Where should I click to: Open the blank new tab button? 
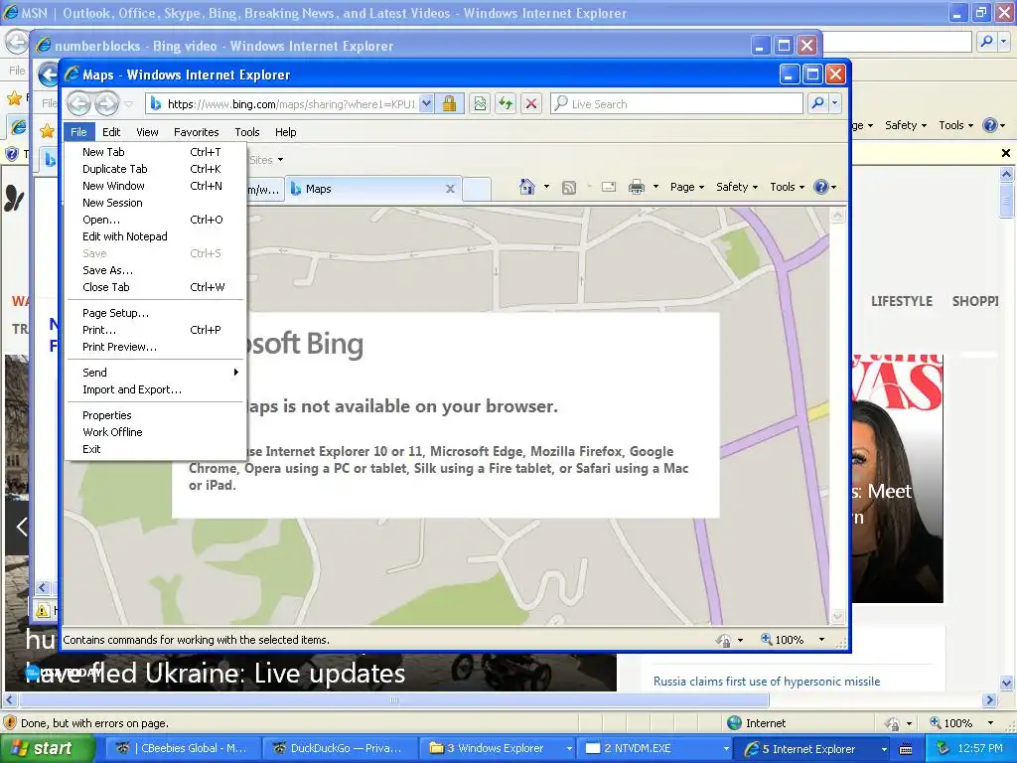(x=477, y=189)
